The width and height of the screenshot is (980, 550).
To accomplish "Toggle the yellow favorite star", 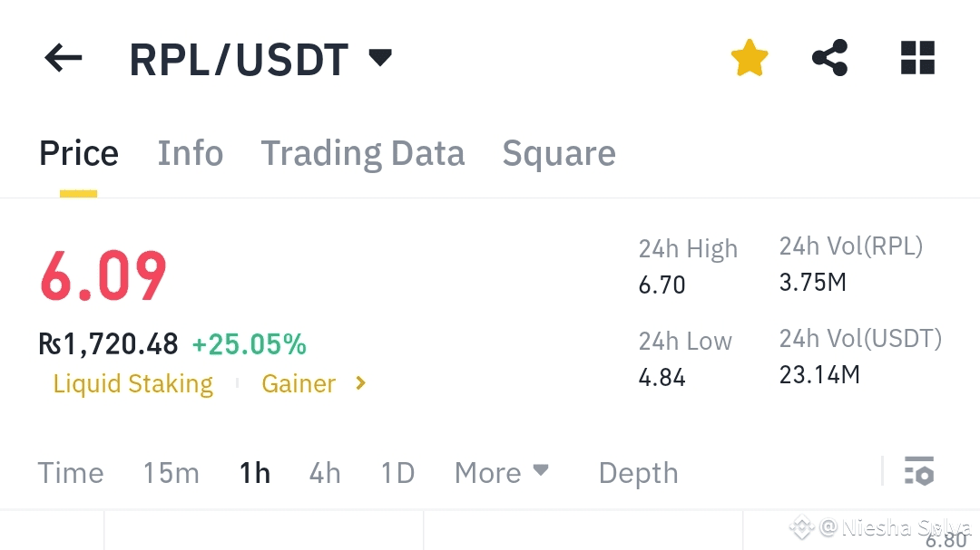I will 750,59.
